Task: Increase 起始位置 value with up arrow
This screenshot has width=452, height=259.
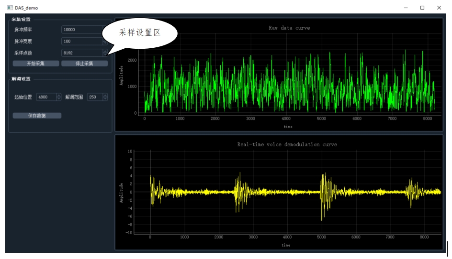Action: pos(59,95)
